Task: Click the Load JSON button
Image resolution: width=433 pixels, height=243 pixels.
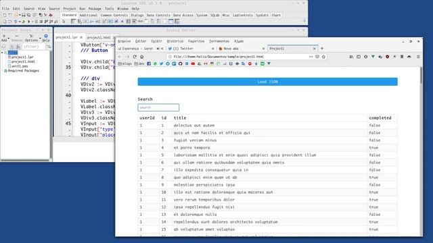Action: click(268, 82)
